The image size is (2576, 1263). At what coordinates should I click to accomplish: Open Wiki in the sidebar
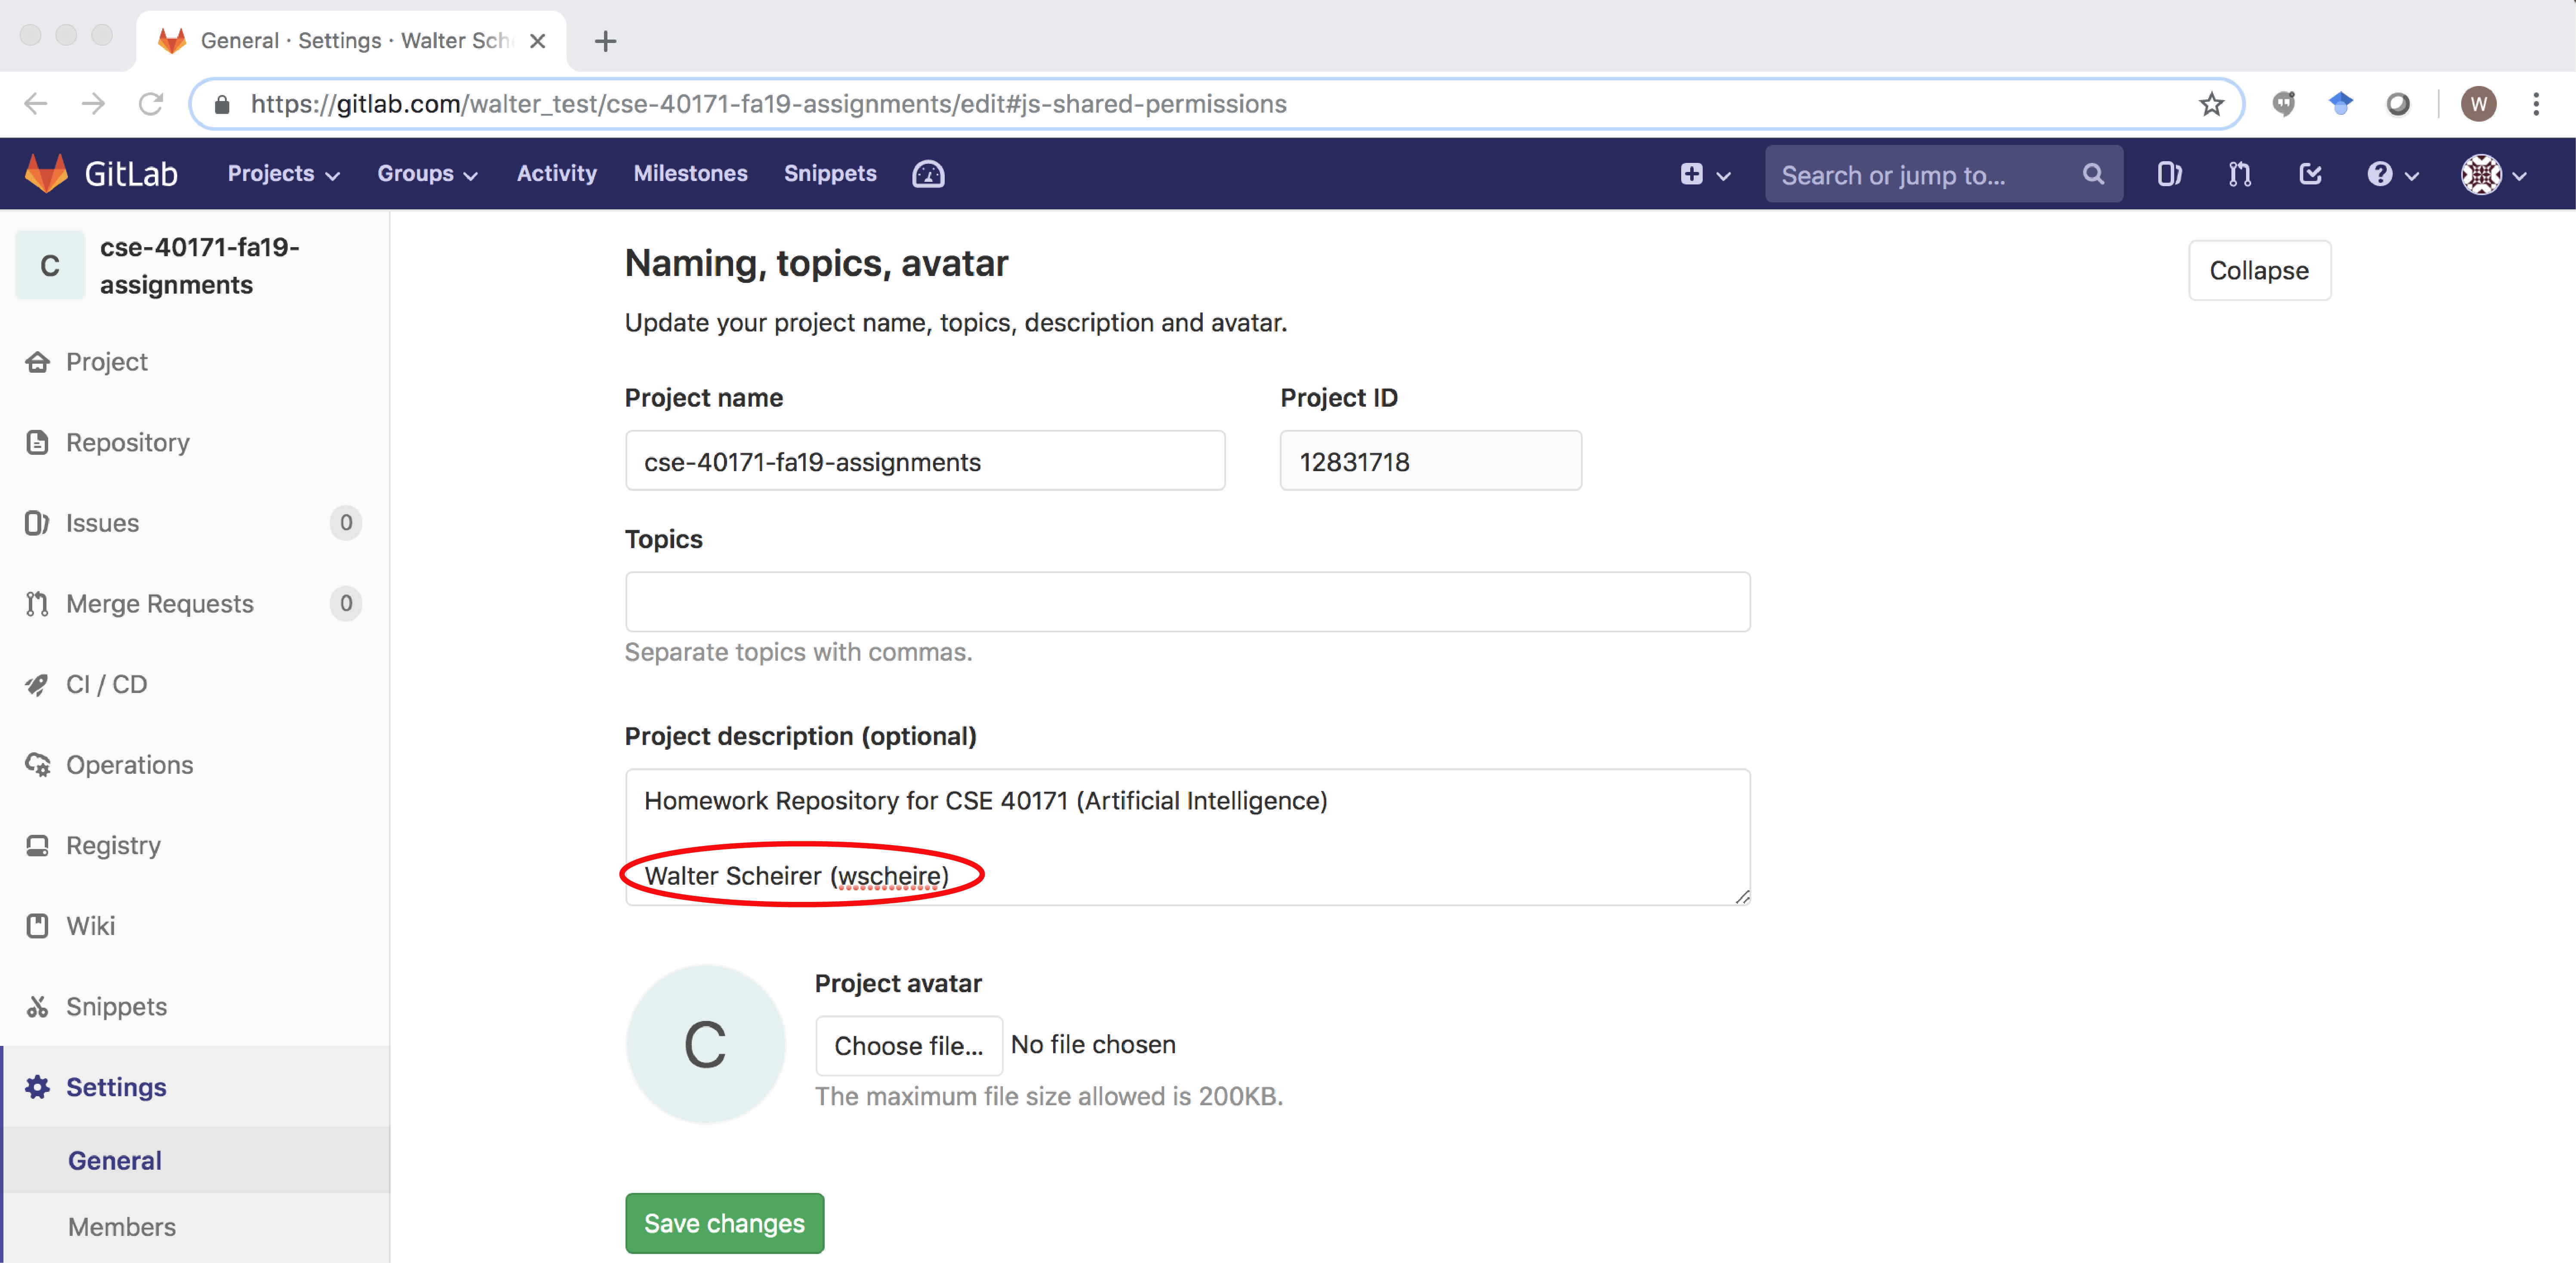(x=194, y=926)
